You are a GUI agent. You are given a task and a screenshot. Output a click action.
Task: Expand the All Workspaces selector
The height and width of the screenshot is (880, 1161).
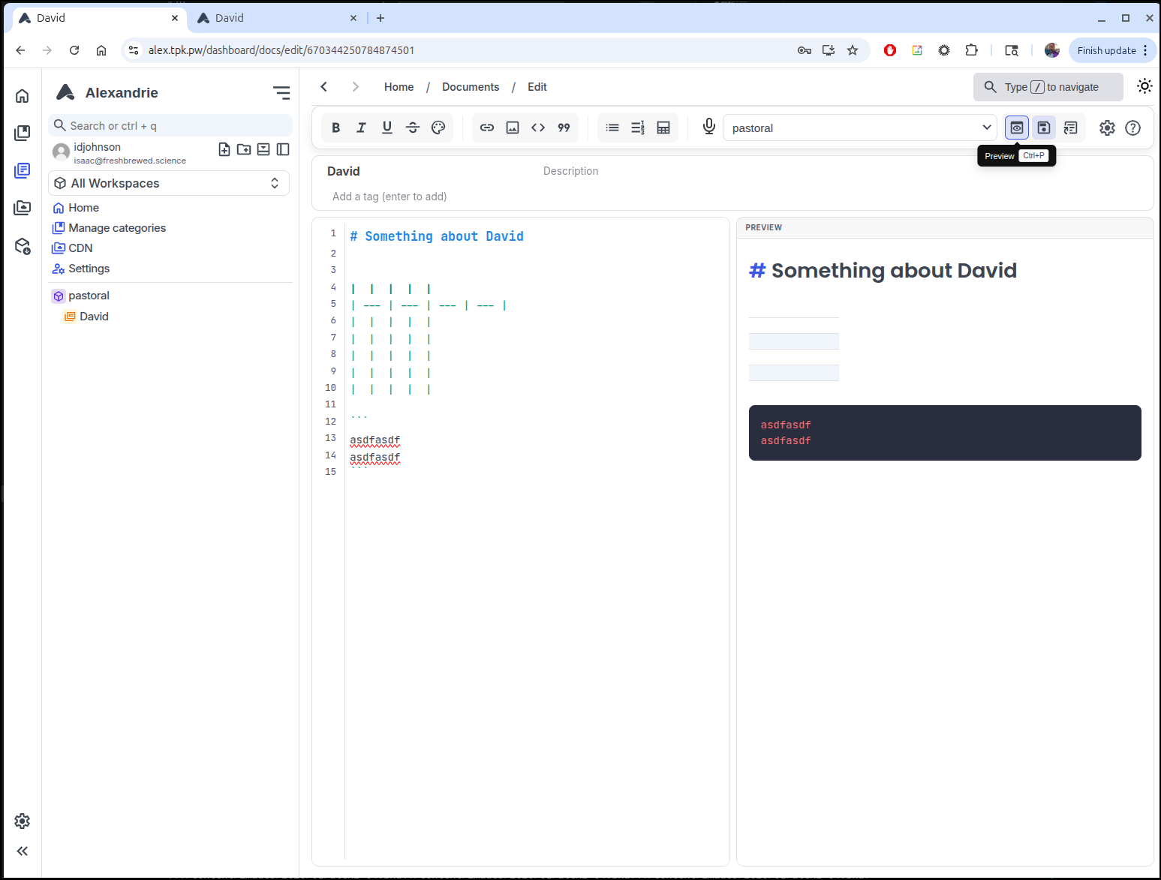[169, 183]
